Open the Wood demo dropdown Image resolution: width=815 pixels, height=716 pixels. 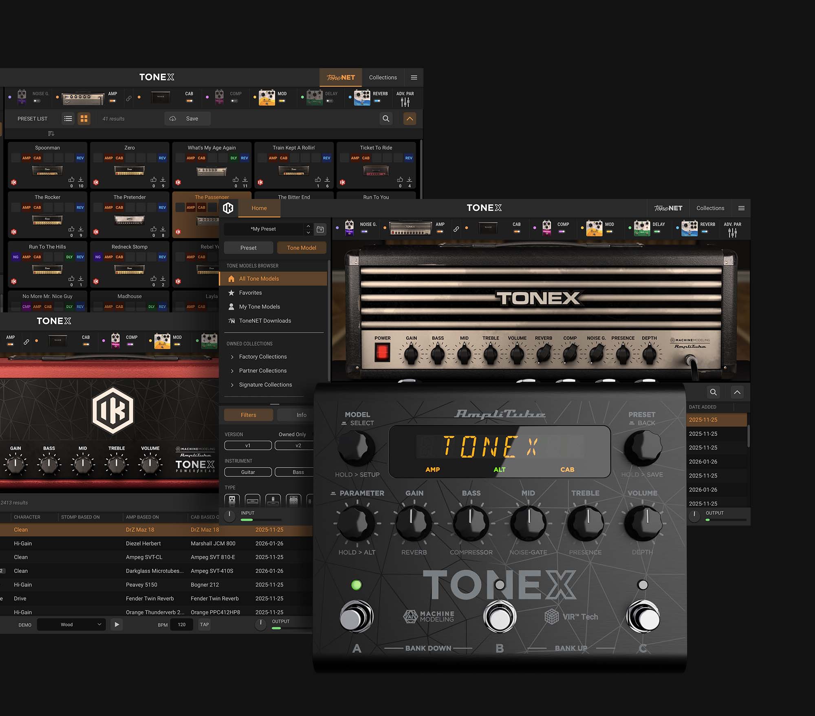[71, 625]
